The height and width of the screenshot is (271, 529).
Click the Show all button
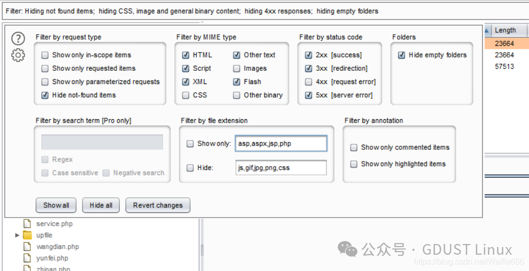56,205
